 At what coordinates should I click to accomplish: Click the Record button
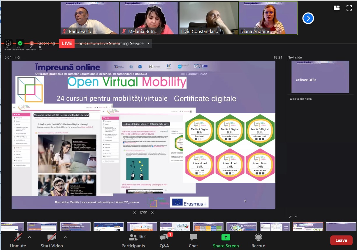[x=258, y=240]
